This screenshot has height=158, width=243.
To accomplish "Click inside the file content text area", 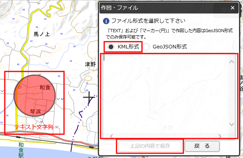I will [x=166, y=94].
